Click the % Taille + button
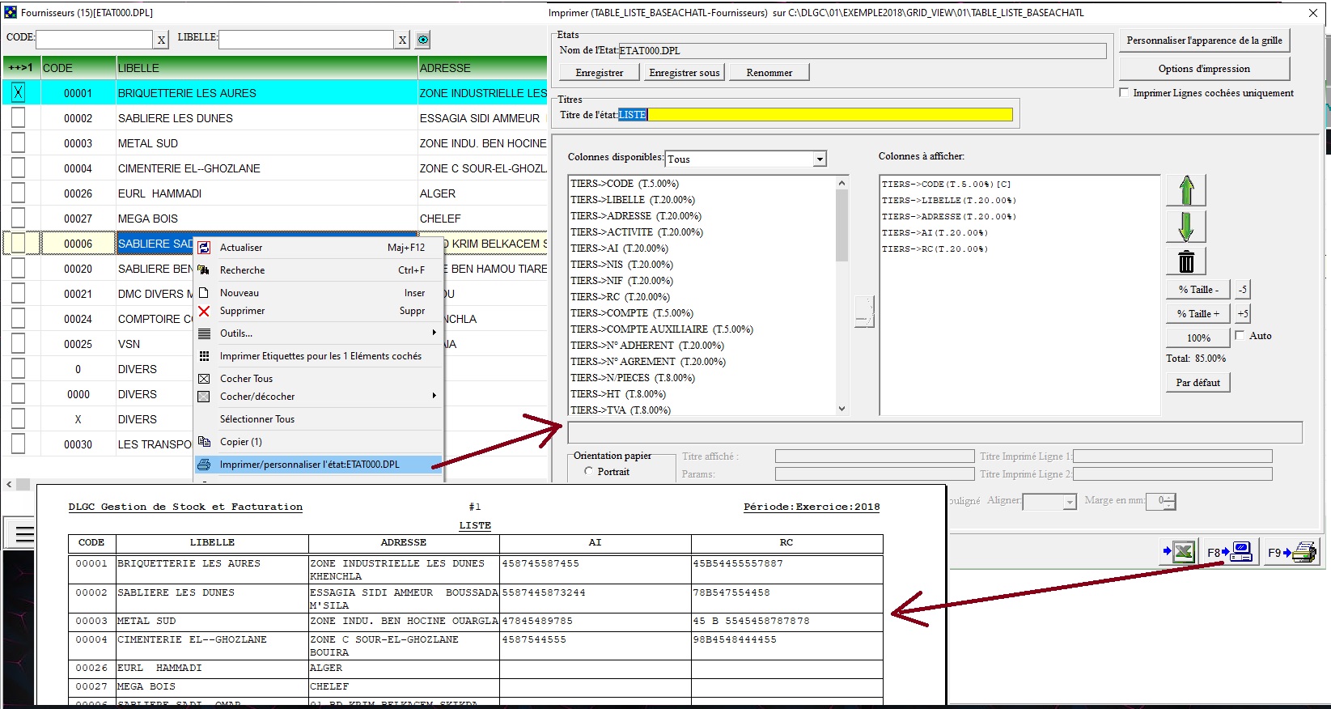This screenshot has width=1331, height=709. click(1198, 314)
